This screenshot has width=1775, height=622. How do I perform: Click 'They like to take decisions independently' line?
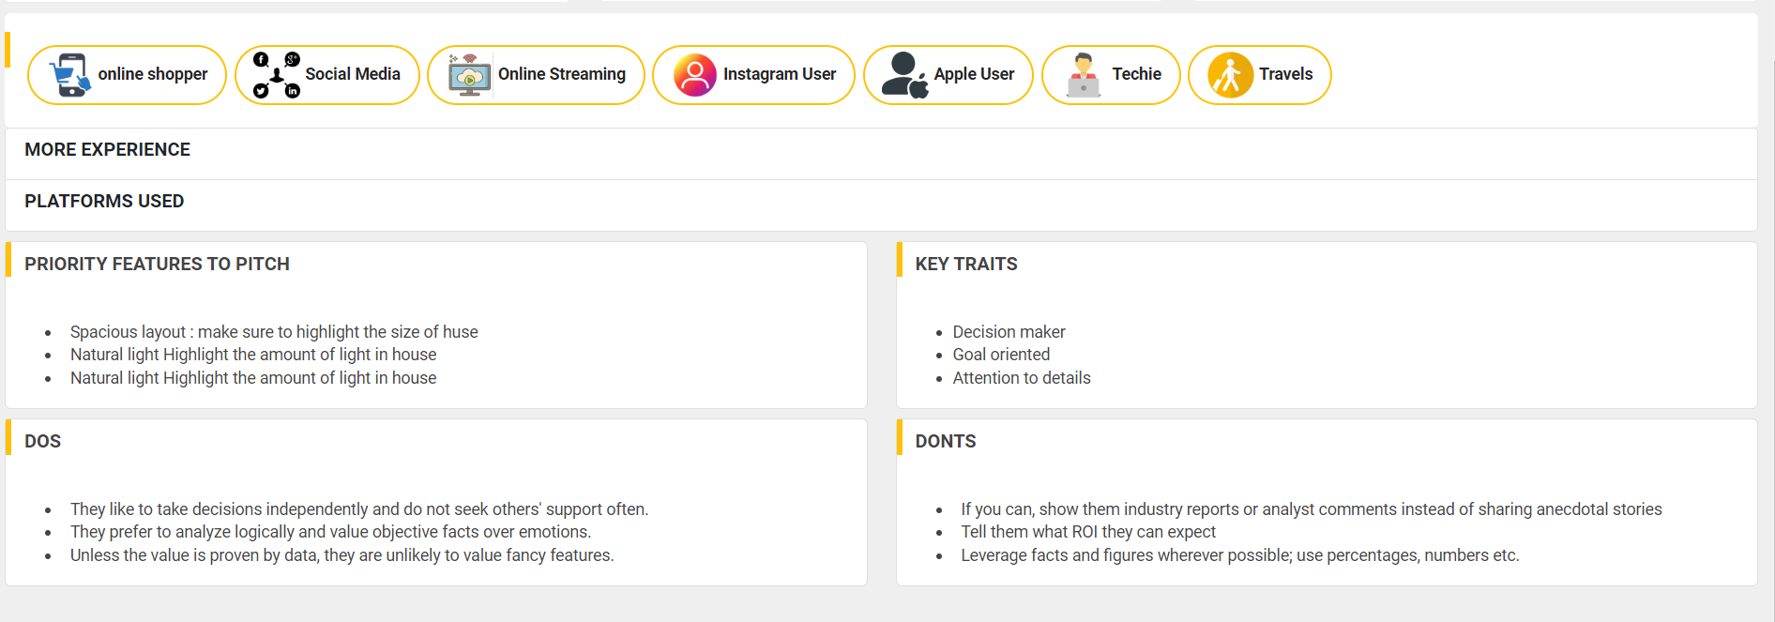(359, 509)
